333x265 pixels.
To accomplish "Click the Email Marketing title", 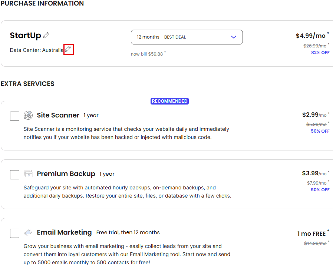I will [65, 232].
